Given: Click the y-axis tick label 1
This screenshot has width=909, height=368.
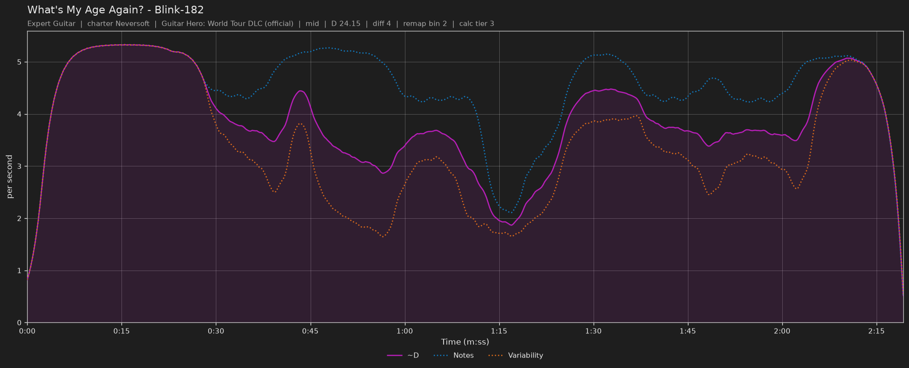Looking at the screenshot, I should point(20,271).
